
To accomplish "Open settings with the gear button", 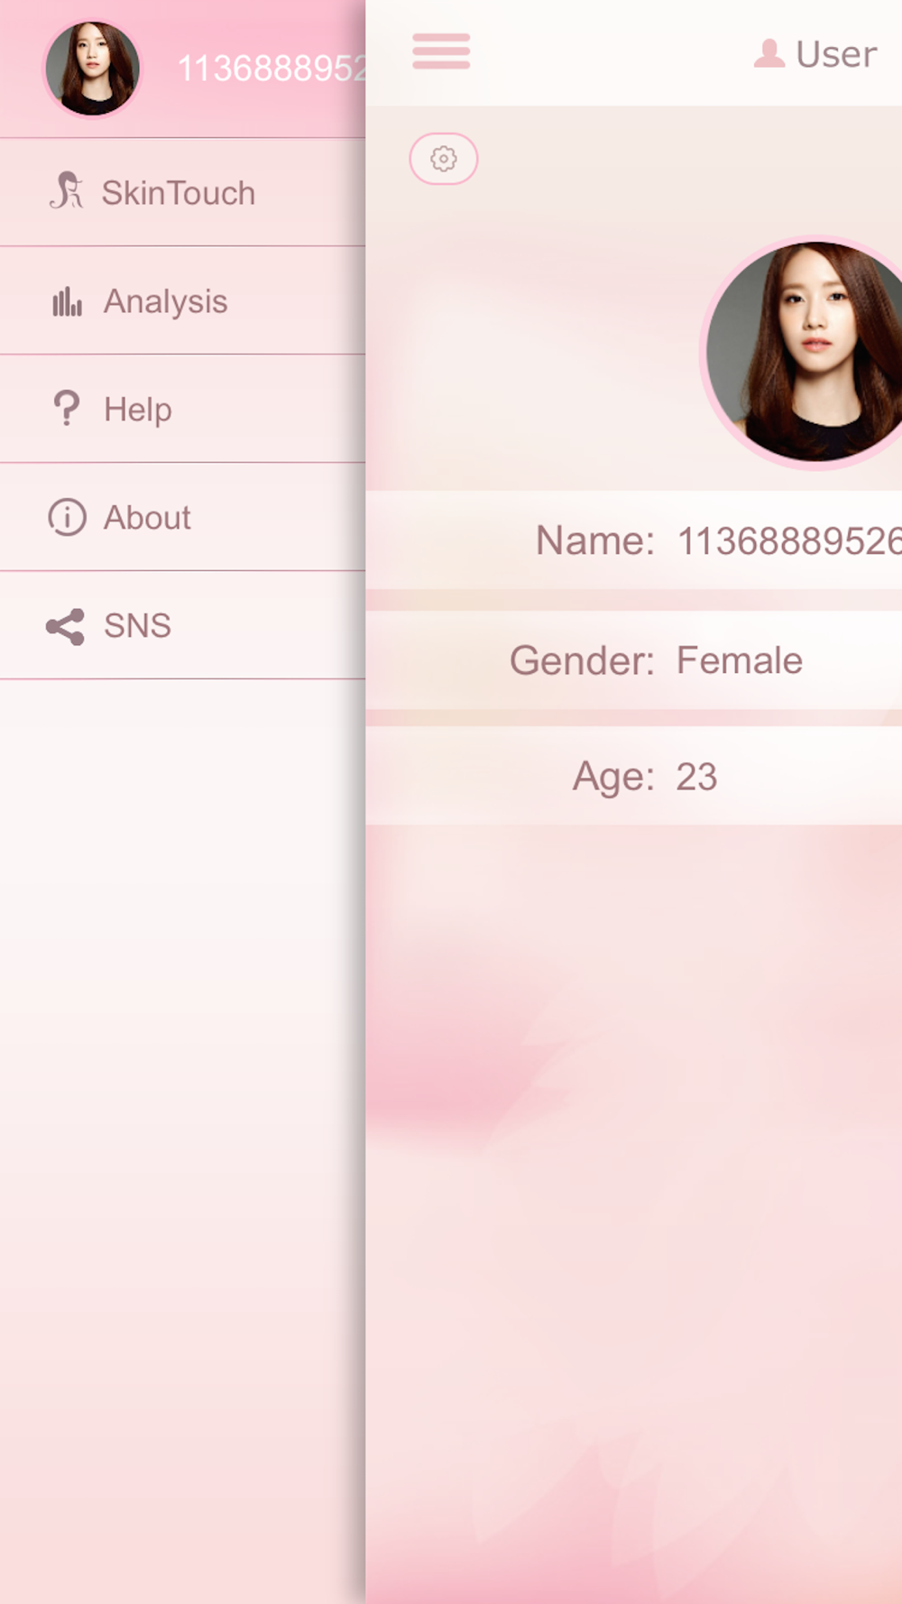I will click(444, 159).
